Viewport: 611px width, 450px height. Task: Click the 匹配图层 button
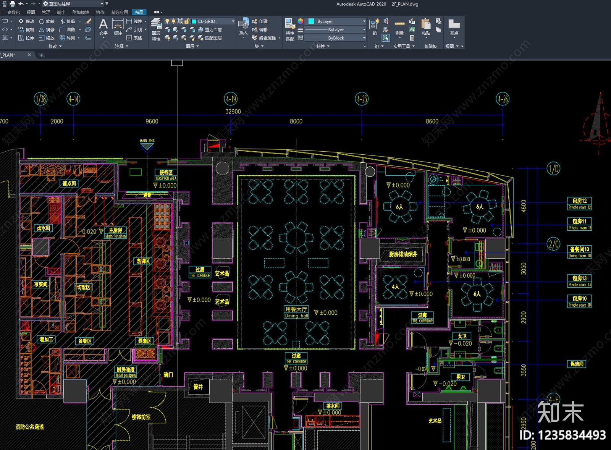tap(210, 38)
